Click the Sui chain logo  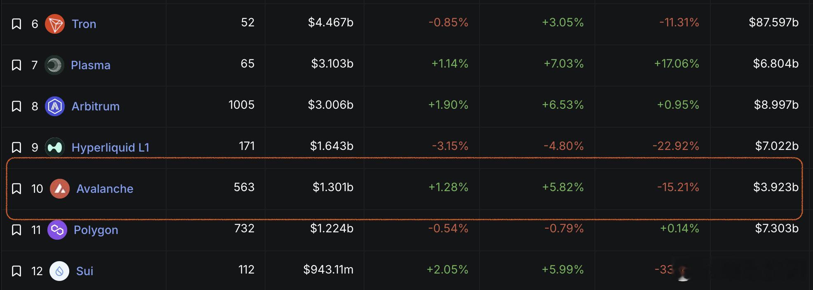[x=59, y=271]
